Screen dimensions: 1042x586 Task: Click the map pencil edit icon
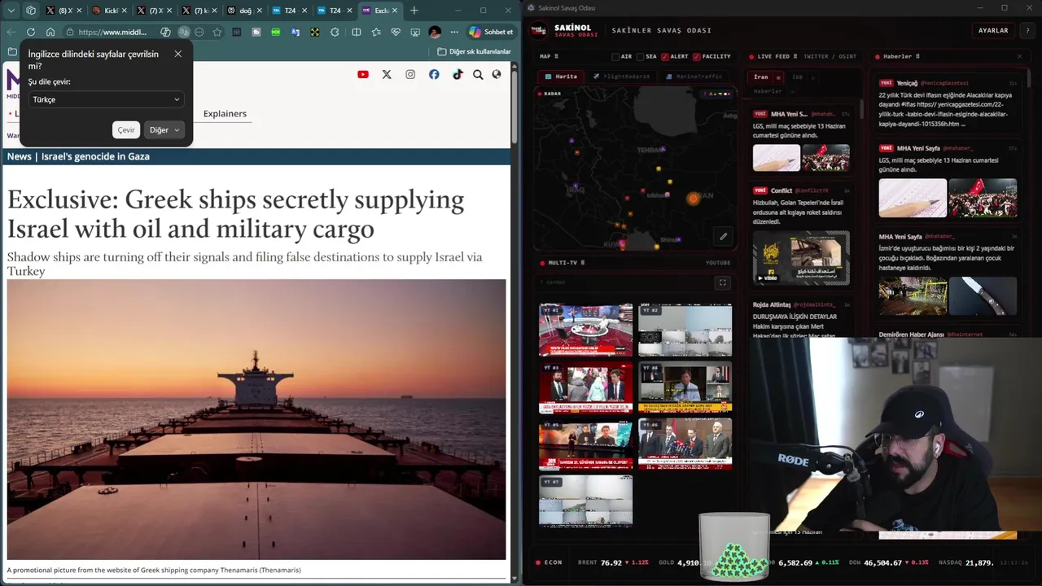[x=723, y=237]
